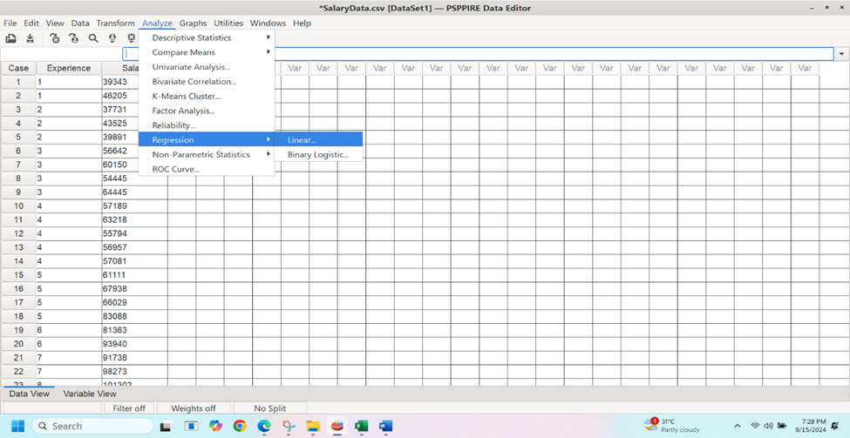Screen dimensions: 850x438
Task: Open the View menu
Action: (x=55, y=24)
